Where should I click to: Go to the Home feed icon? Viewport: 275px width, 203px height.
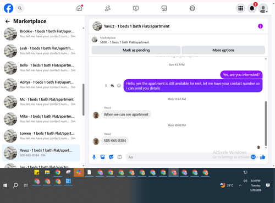[79, 8]
